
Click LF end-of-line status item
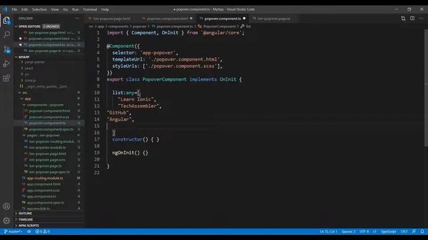point(374,231)
